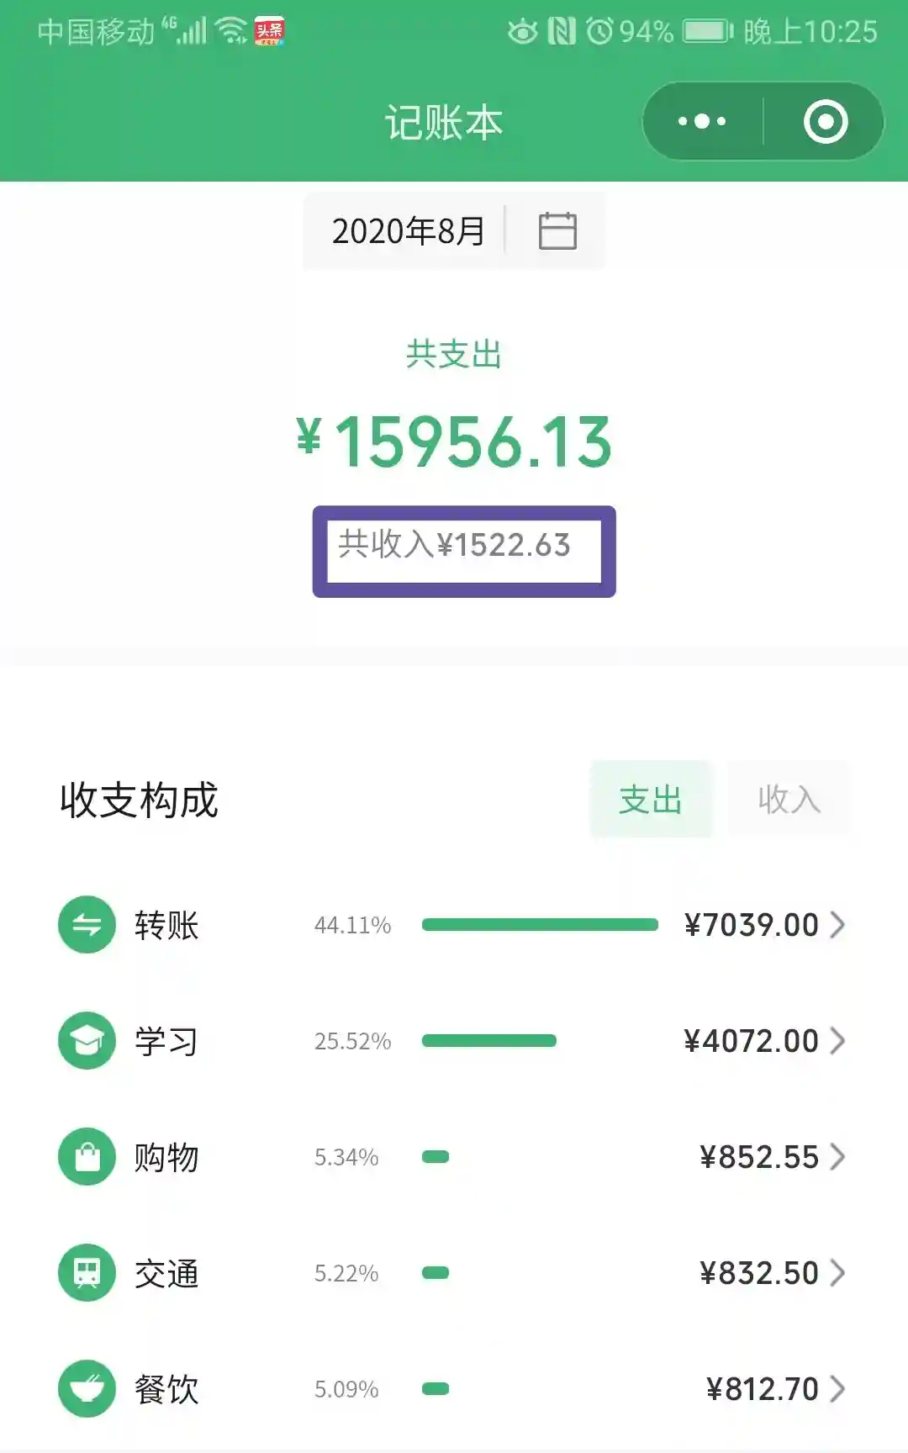Tap the 餐饮 bowl icon

(87, 1389)
